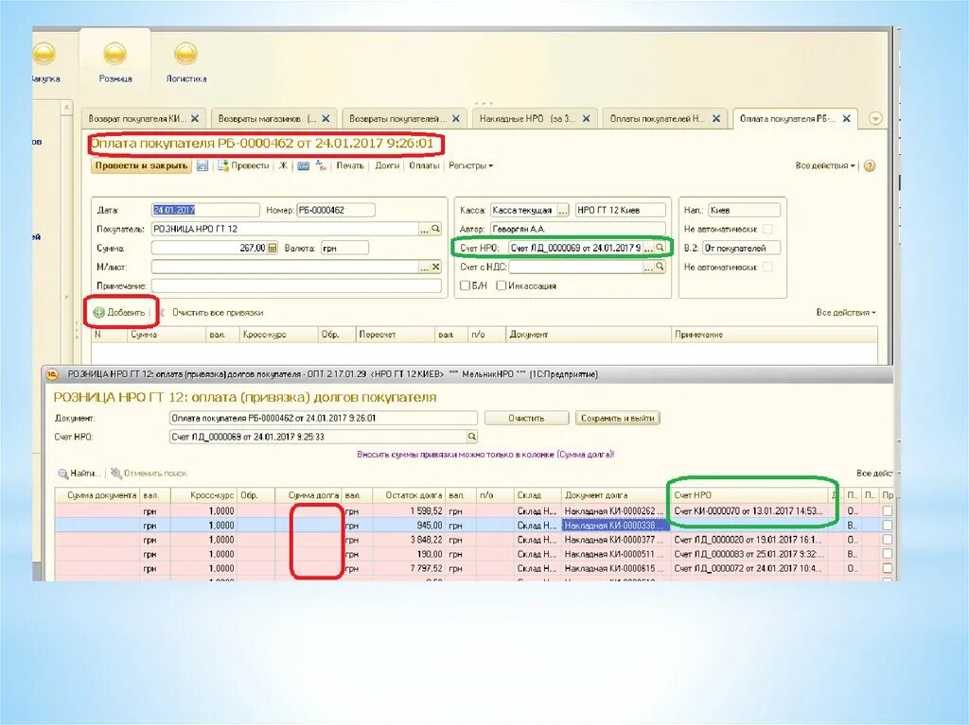Click the Отменить поиск icon
Image resolution: width=969 pixels, height=725 pixels.
tap(116, 473)
